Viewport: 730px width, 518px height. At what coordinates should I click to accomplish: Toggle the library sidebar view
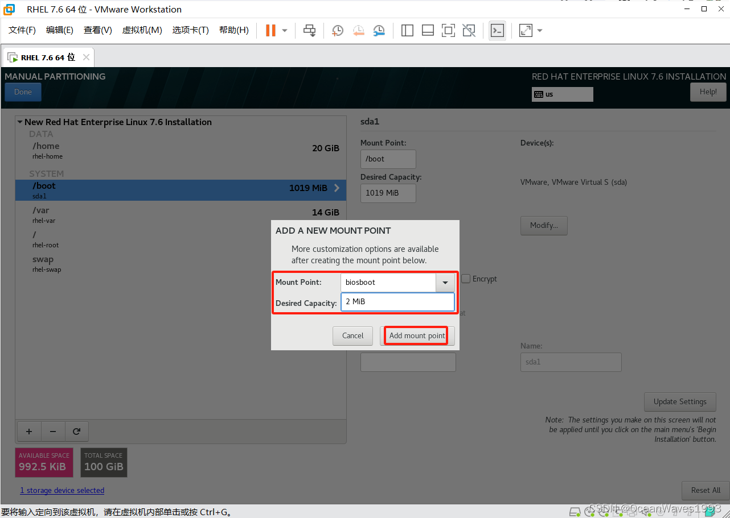tap(407, 30)
